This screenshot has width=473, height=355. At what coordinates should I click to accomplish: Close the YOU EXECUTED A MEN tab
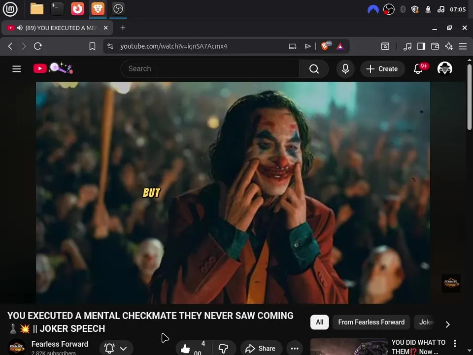[105, 28]
